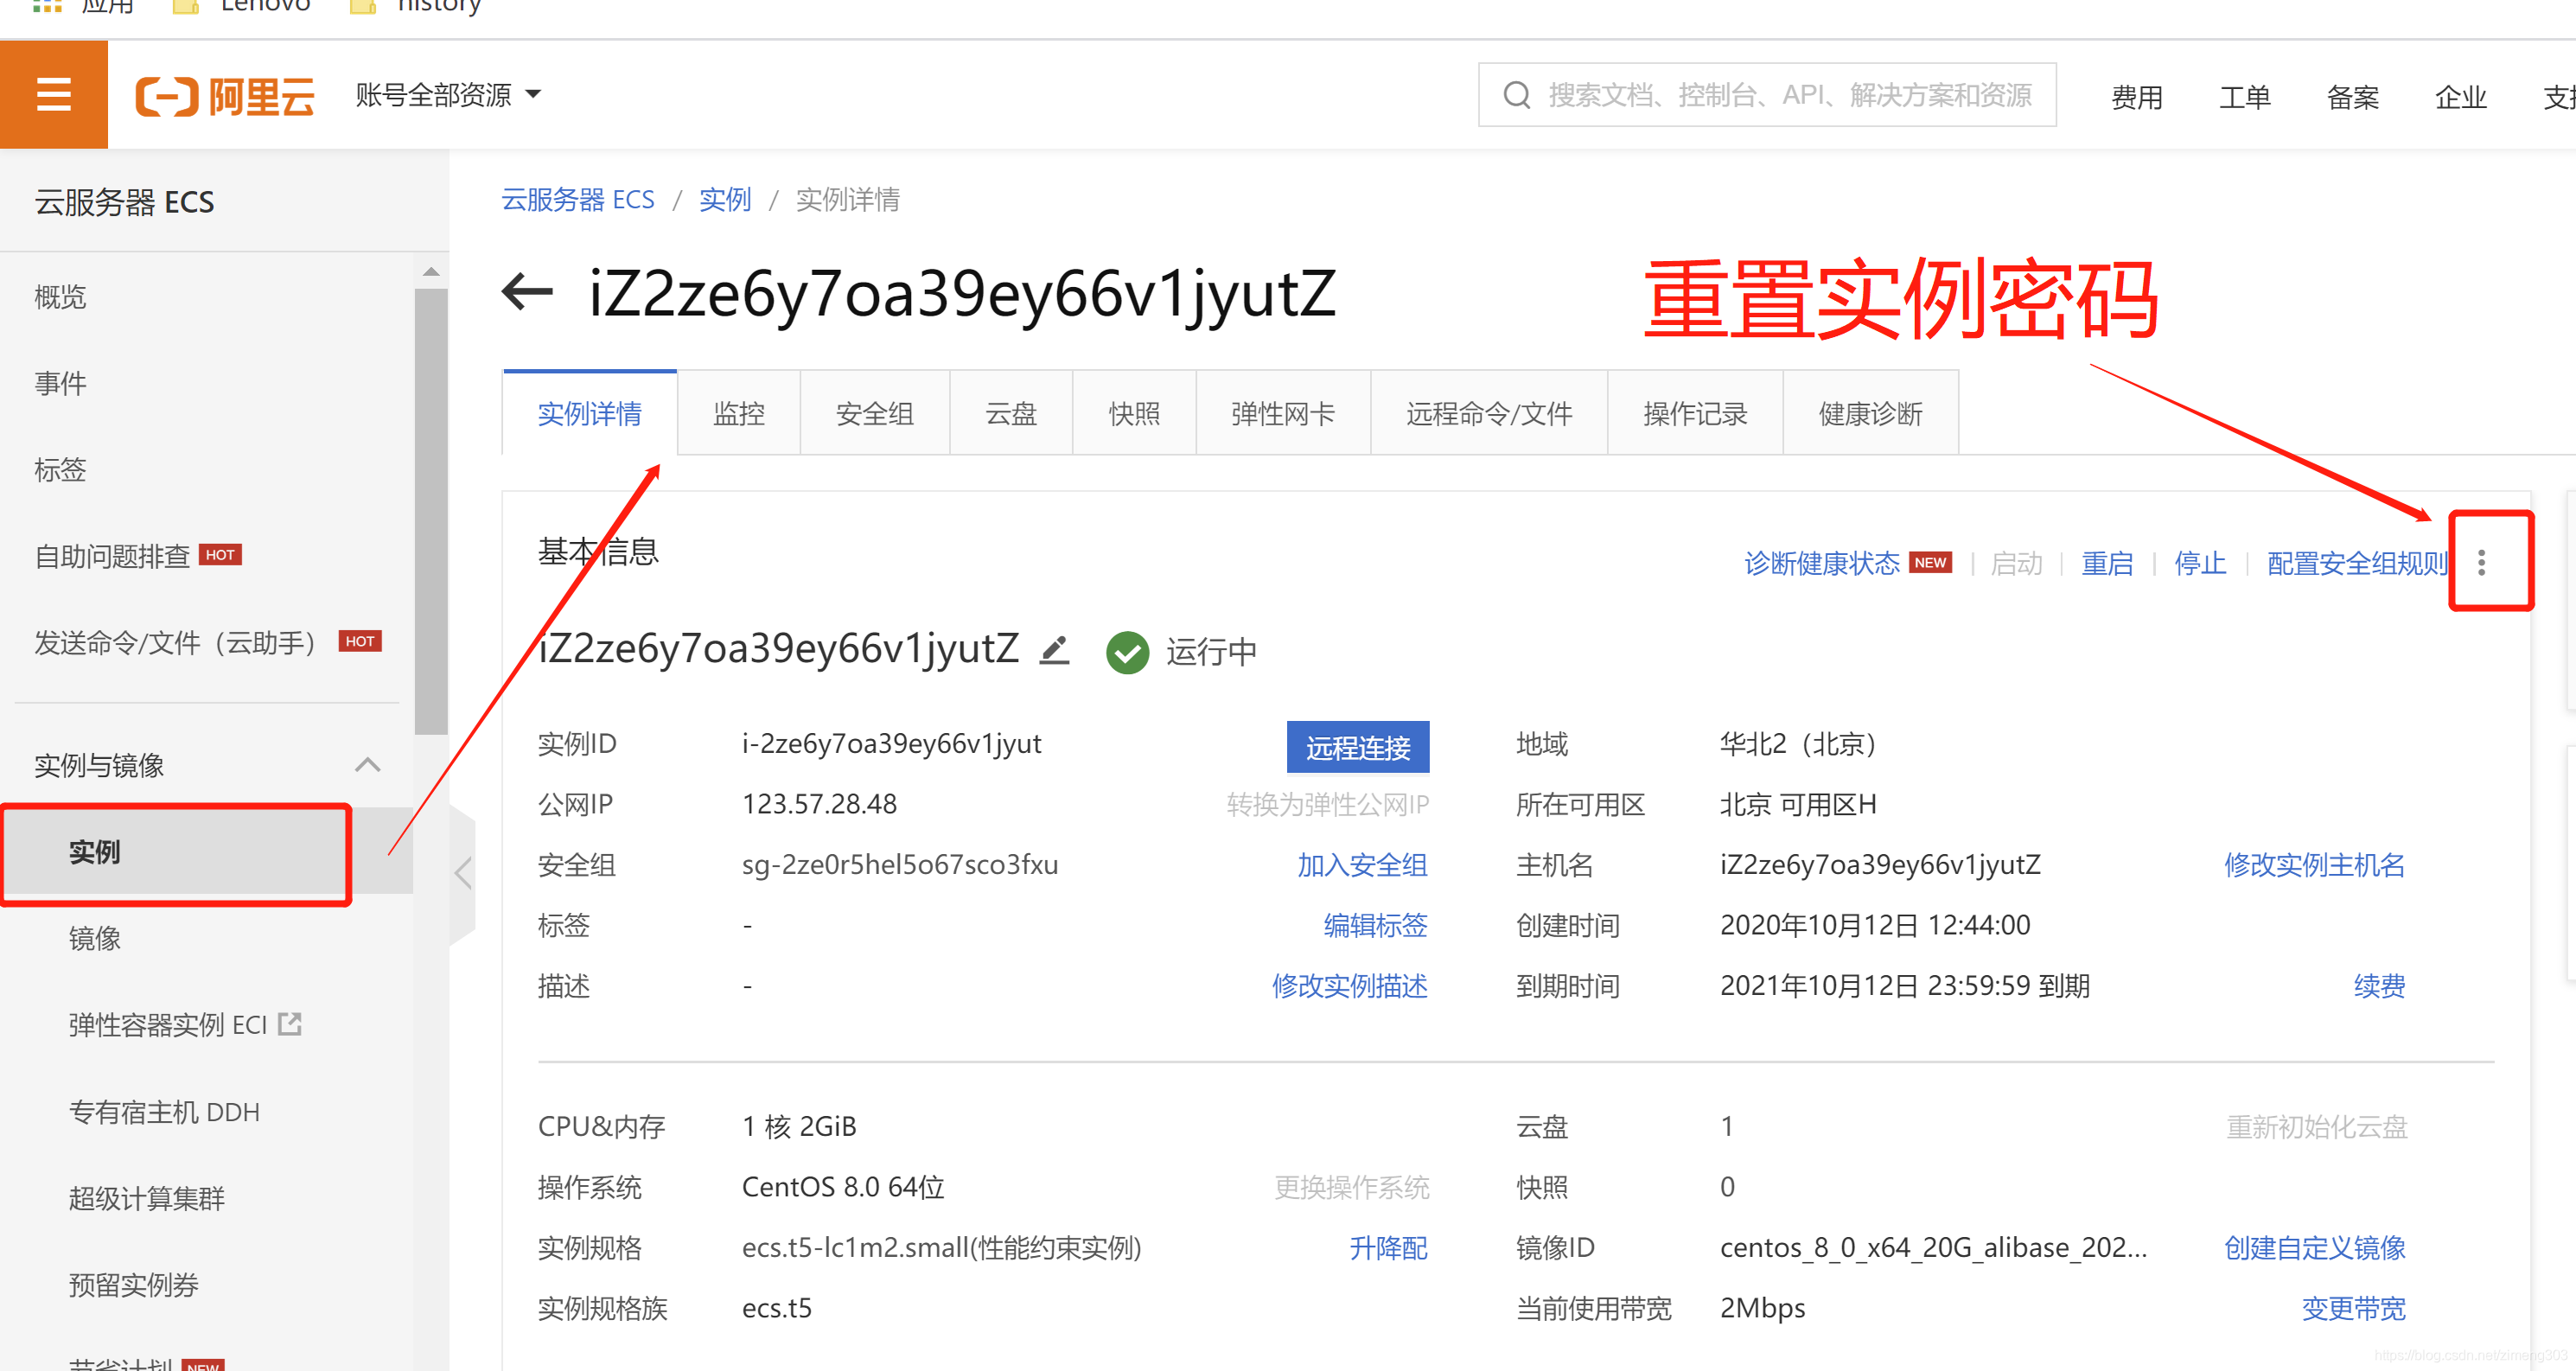
Task: Click the search magnifier icon
Action: (1517, 95)
